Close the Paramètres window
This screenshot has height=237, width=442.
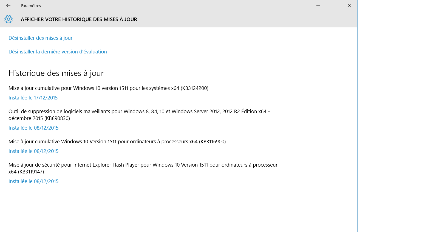349,5
